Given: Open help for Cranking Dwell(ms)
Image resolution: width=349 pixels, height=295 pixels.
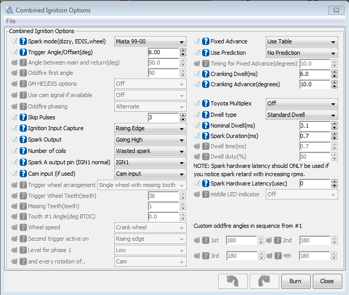Looking at the screenshot, I should pos(205,74).
